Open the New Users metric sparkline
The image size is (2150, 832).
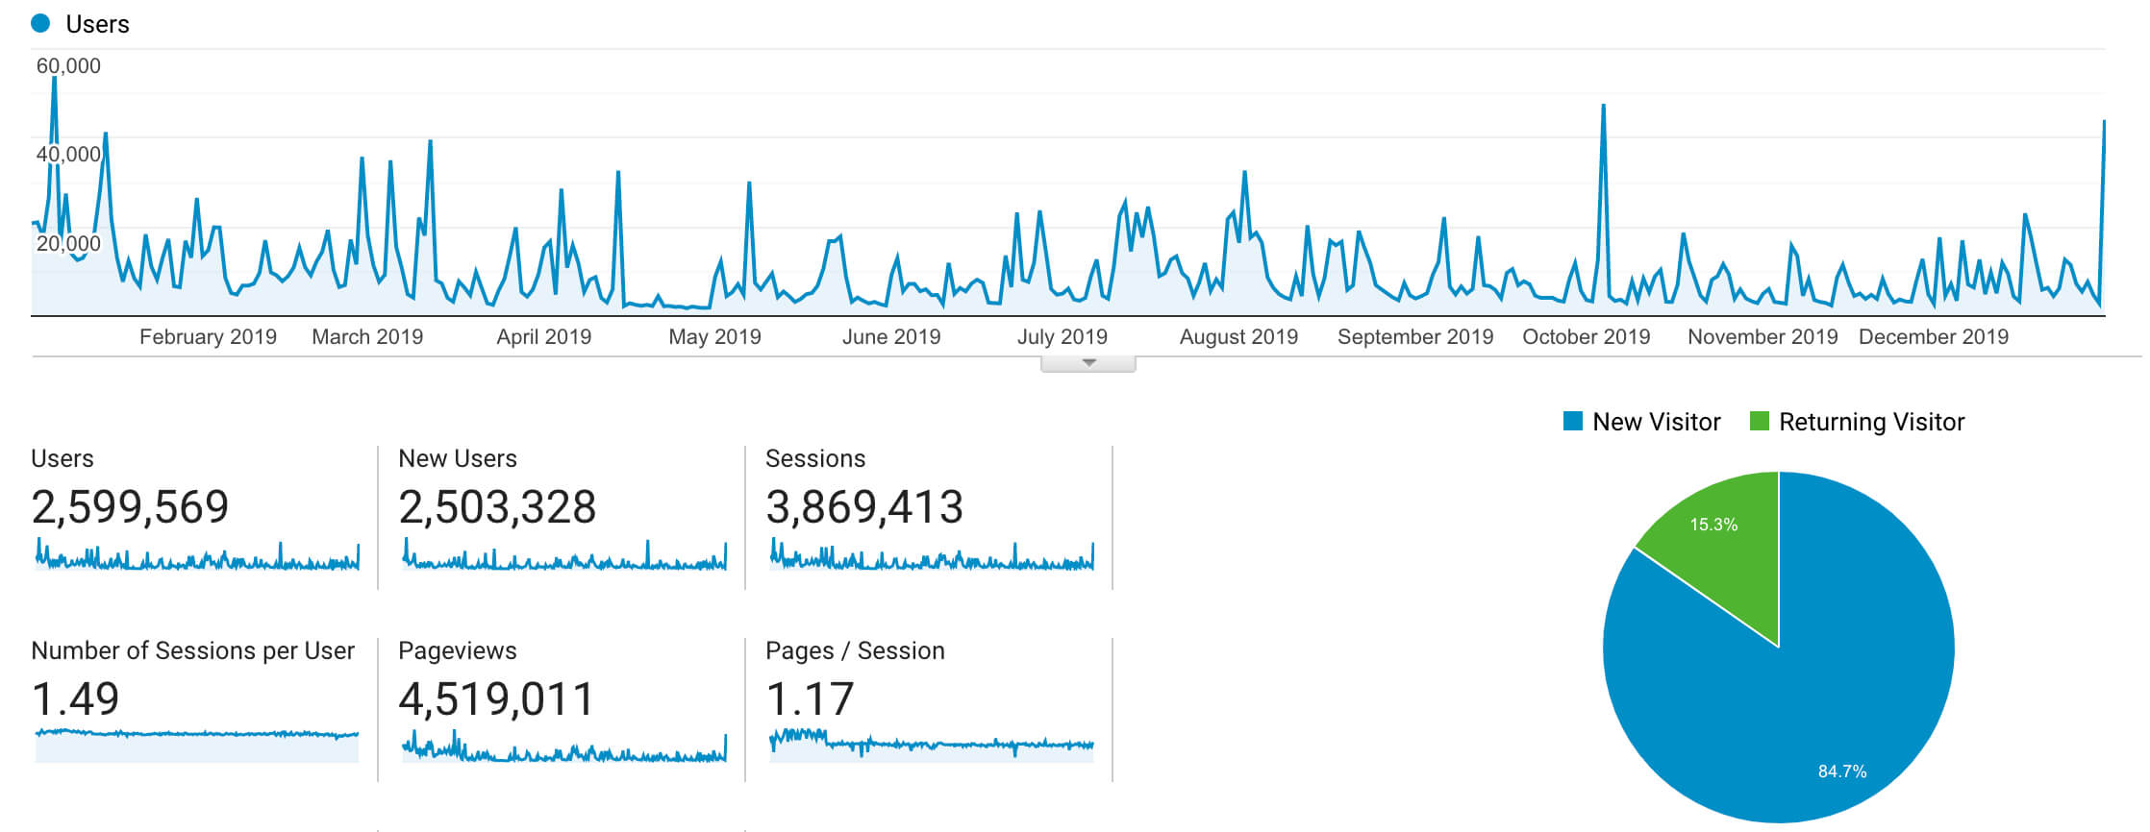pos(563,556)
